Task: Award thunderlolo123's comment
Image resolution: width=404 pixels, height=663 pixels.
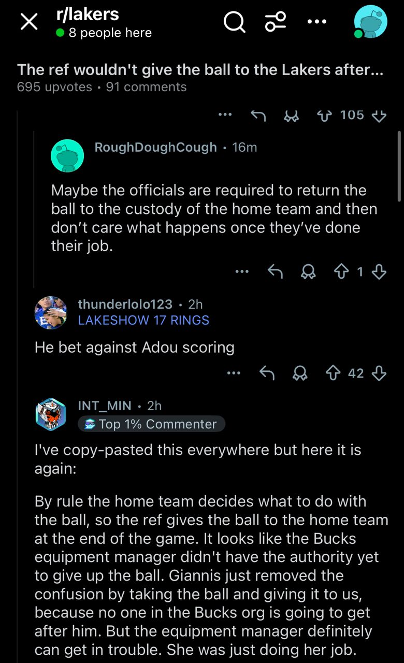Action: (299, 373)
